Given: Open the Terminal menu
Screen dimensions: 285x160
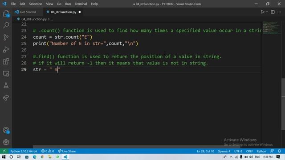Looking at the screenshot, I should (x=81, y=4).
